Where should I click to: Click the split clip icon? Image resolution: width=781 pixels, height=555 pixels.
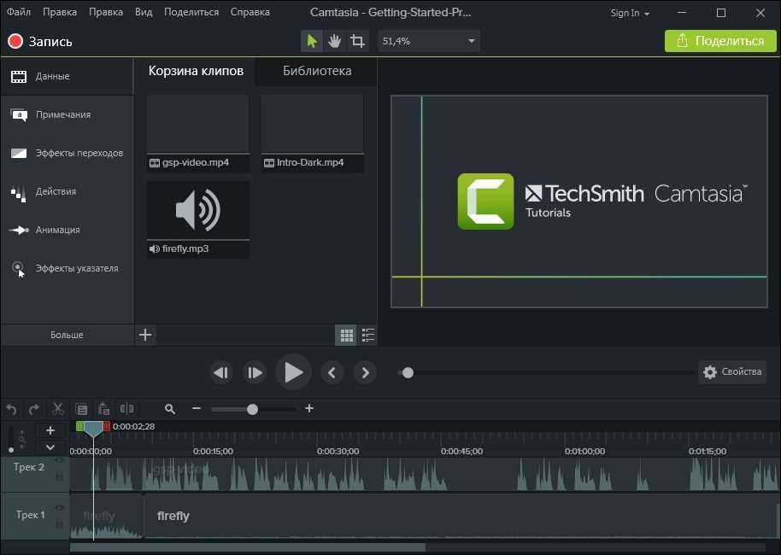pos(126,409)
